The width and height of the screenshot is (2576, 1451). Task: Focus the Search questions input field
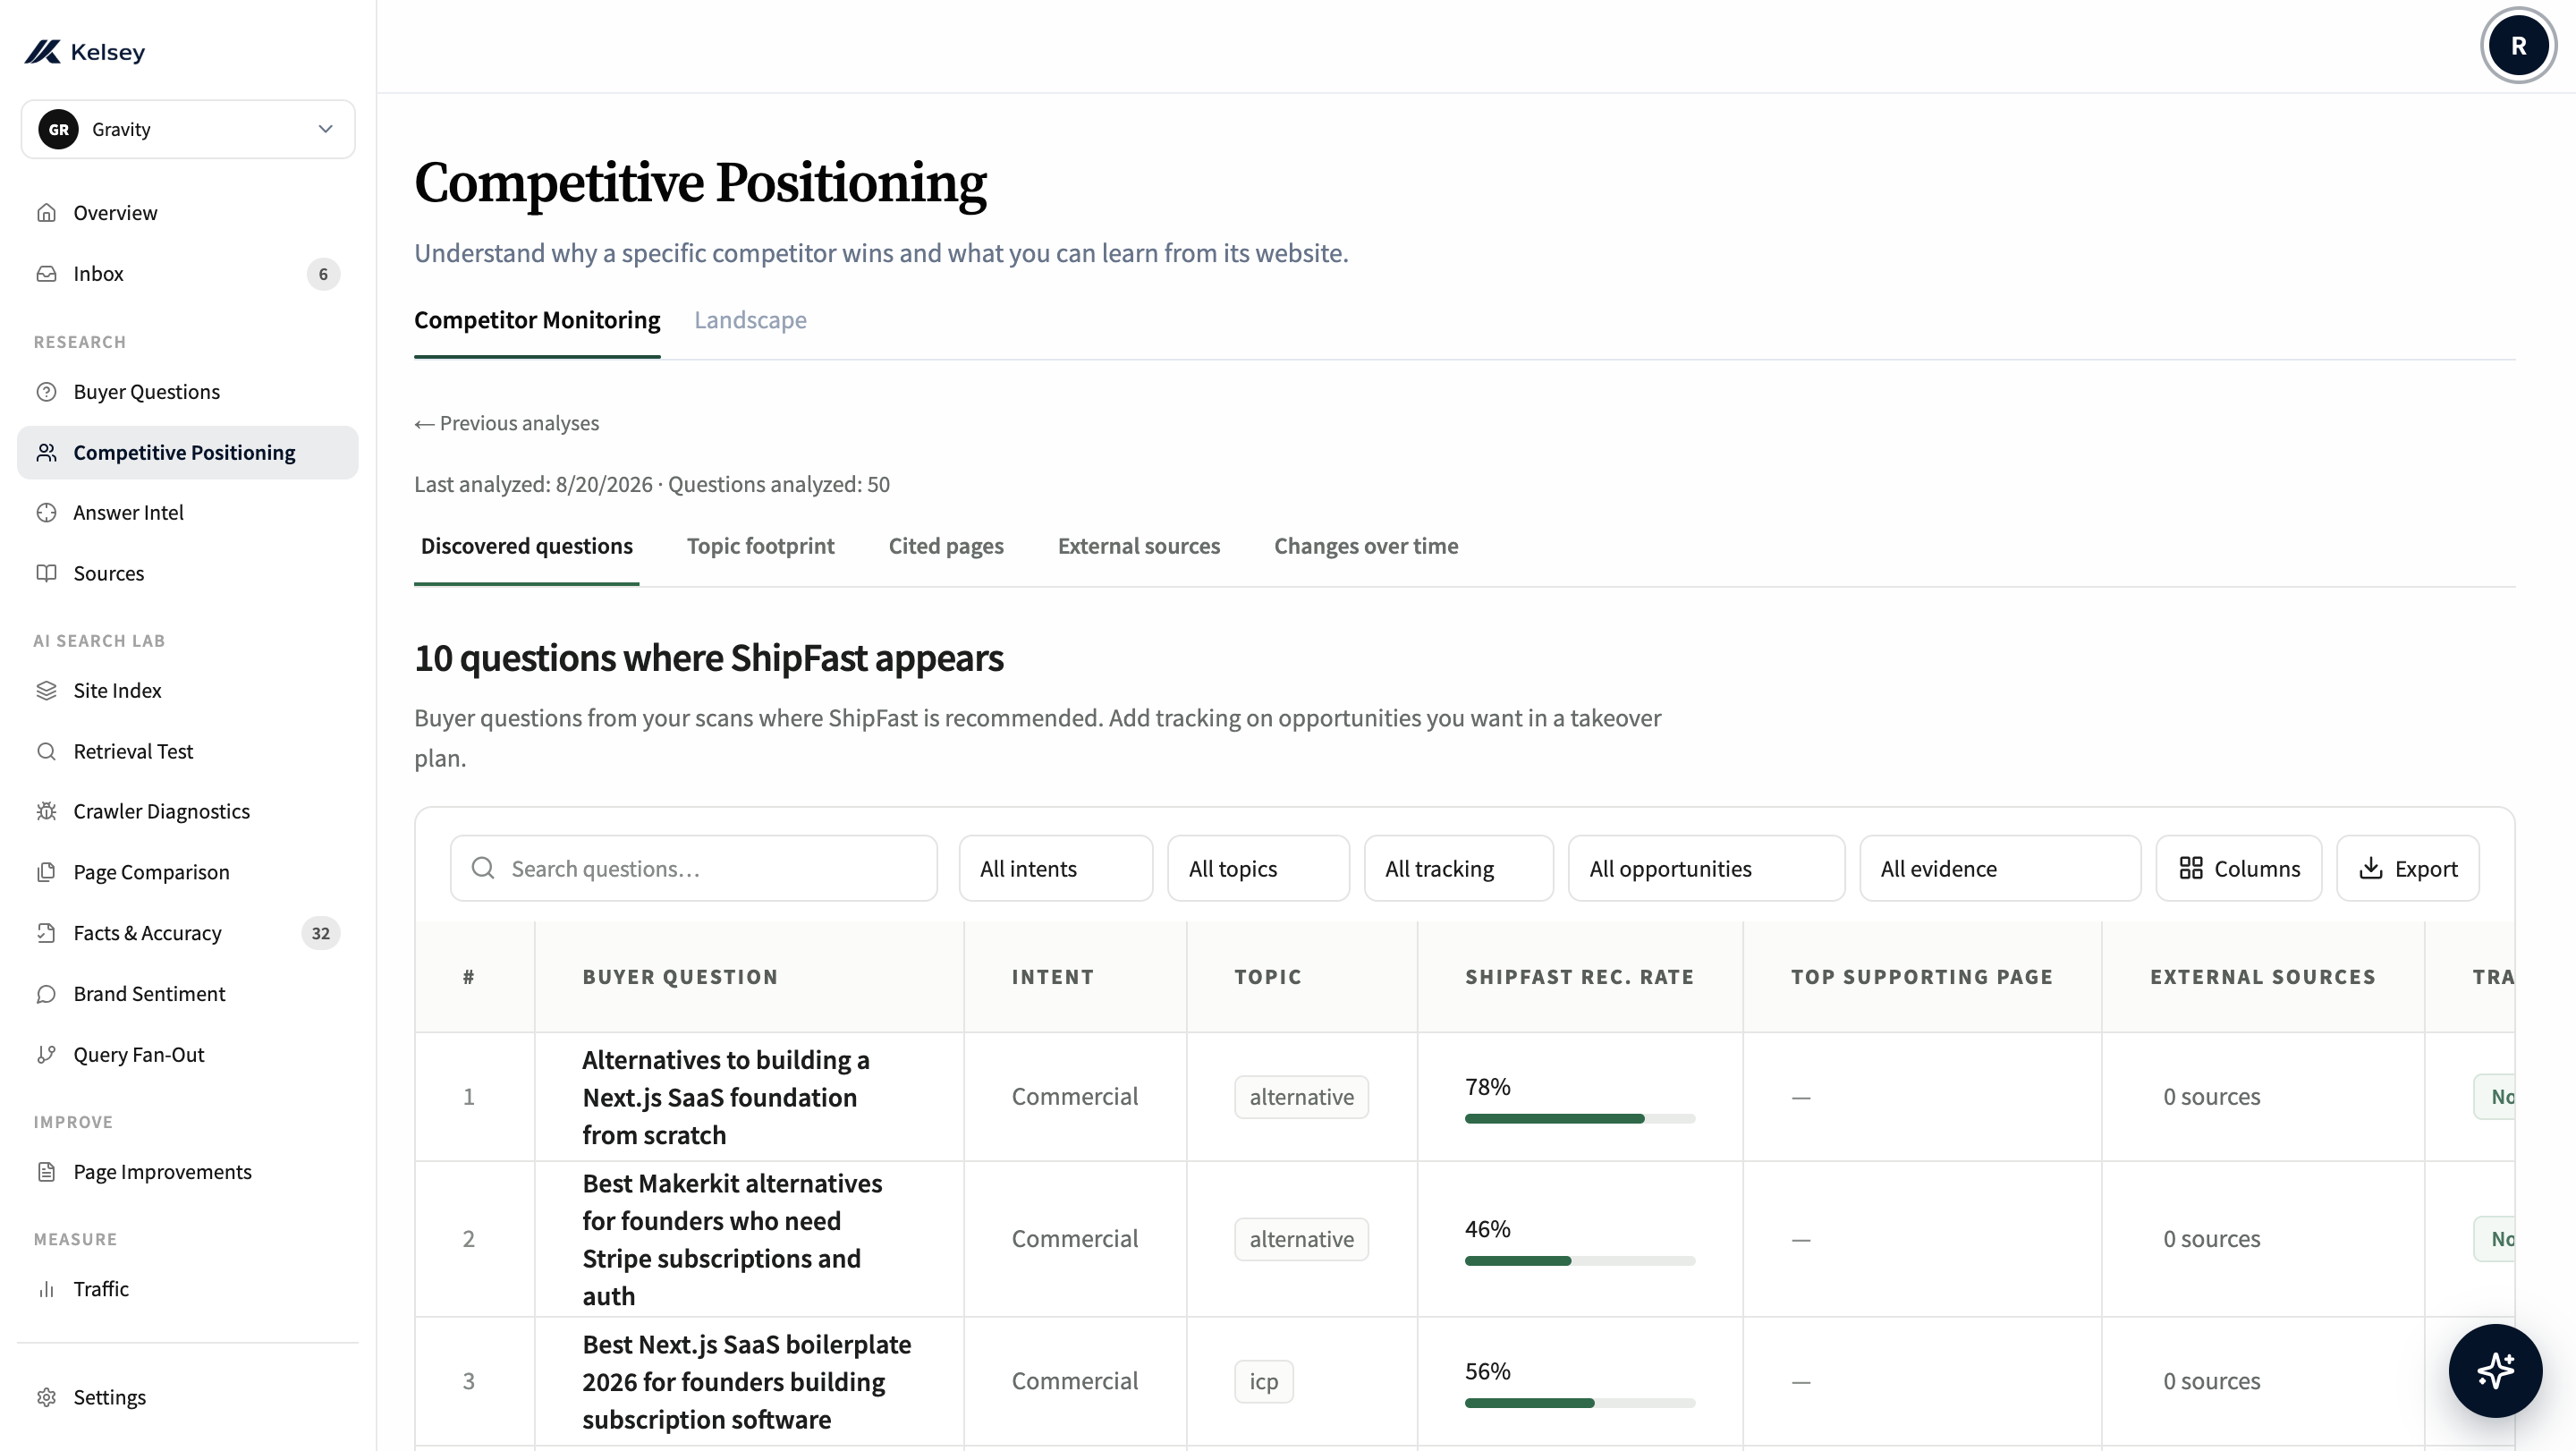693,869
